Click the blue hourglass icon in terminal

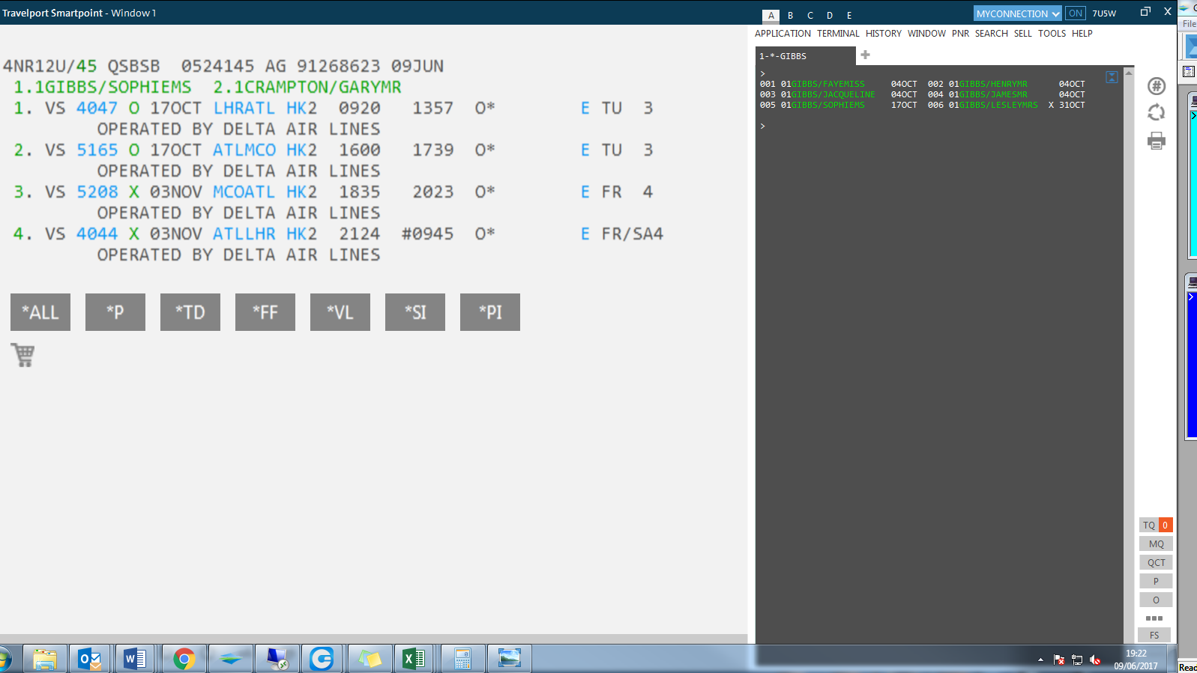pos(1112,77)
